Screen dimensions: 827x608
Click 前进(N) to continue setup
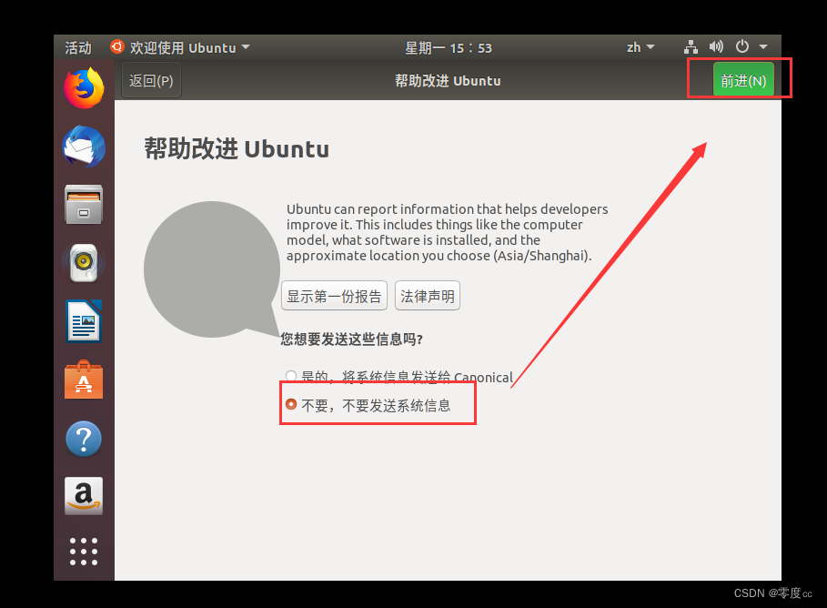(x=742, y=80)
